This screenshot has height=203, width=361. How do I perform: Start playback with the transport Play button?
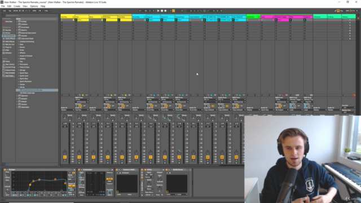158,11
